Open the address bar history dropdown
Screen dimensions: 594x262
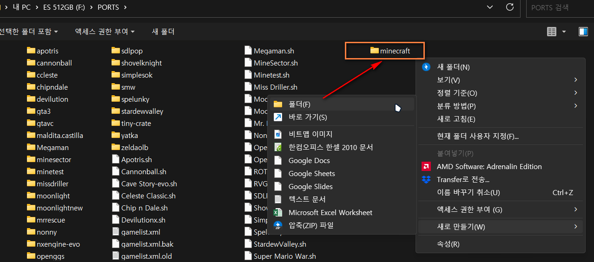pos(490,7)
